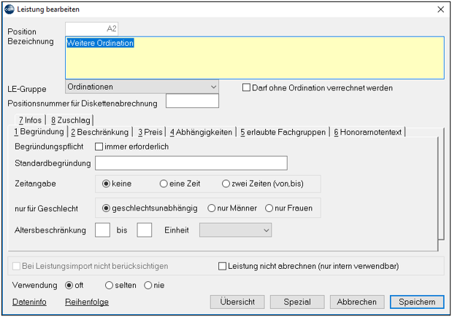Cancel with the Abbrechen button
This screenshot has width=452, height=317.
(357, 302)
